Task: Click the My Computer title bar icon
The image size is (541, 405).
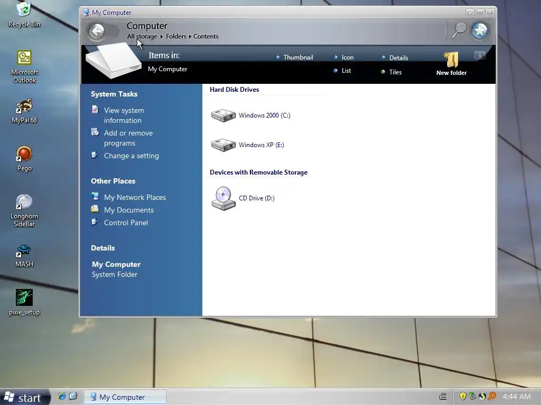Action: coord(86,13)
